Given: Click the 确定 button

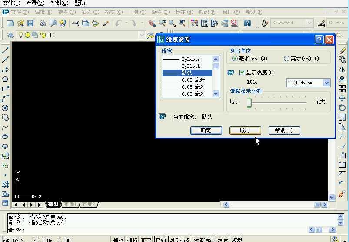Looking at the screenshot, I should [x=206, y=130].
